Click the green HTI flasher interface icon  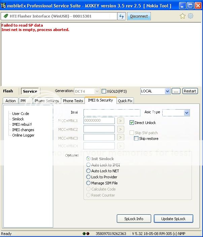pyautogui.click(x=6, y=16)
